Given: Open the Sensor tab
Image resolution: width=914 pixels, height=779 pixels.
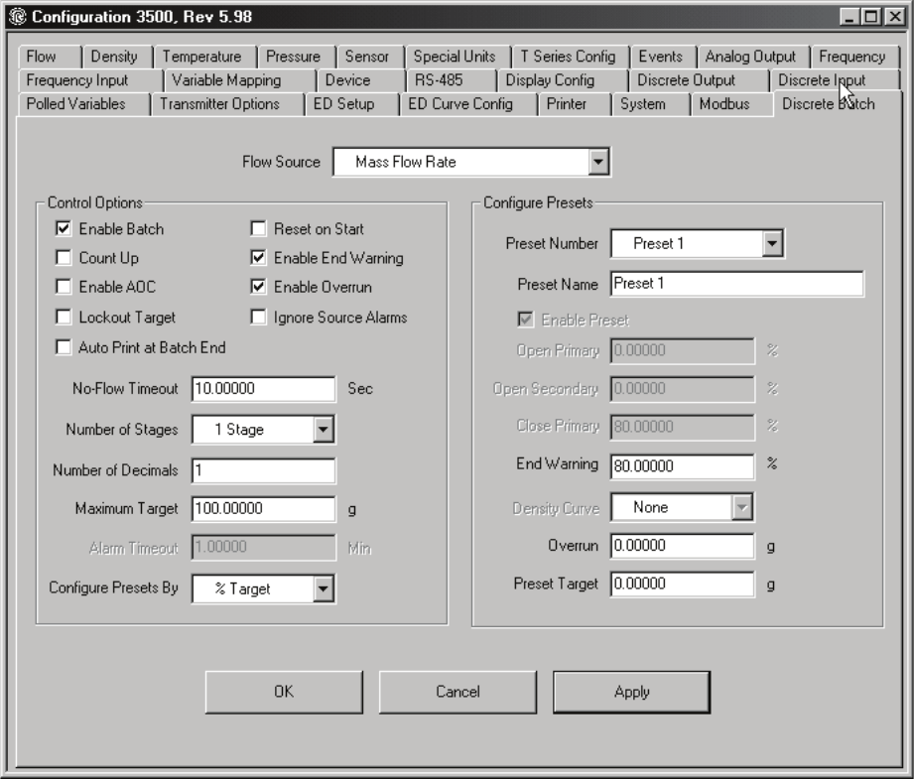Looking at the screenshot, I should tap(369, 57).
